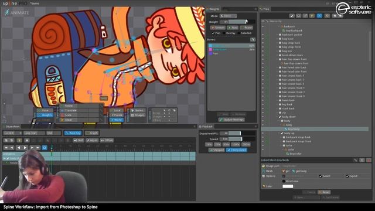This screenshot has width=375, height=211.
Task: Expand the body up bone node
Action: pos(279,133)
